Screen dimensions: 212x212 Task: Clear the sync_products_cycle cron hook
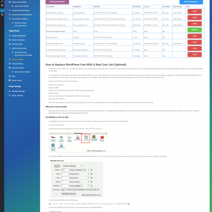point(194,18)
